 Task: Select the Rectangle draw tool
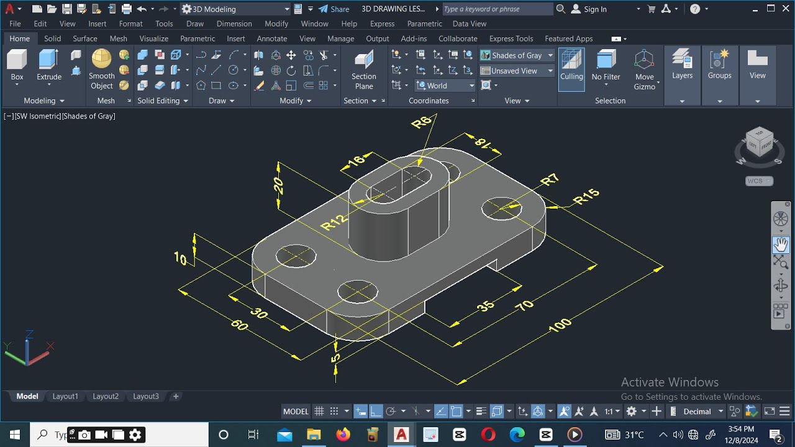pos(216,86)
